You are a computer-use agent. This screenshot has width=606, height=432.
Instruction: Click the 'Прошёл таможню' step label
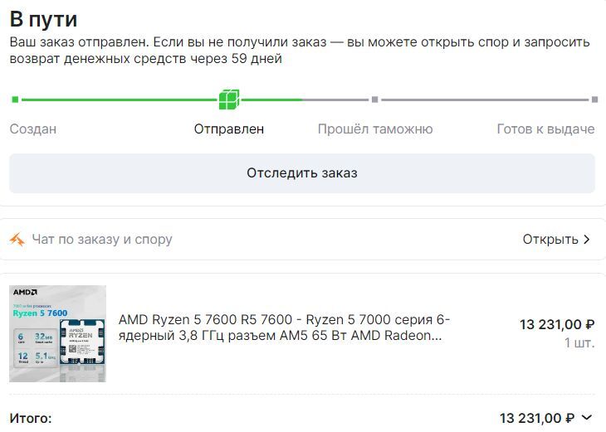[375, 129]
